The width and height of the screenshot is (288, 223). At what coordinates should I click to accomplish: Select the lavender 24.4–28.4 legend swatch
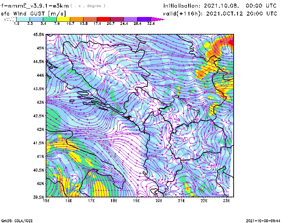click(x=131, y=19)
